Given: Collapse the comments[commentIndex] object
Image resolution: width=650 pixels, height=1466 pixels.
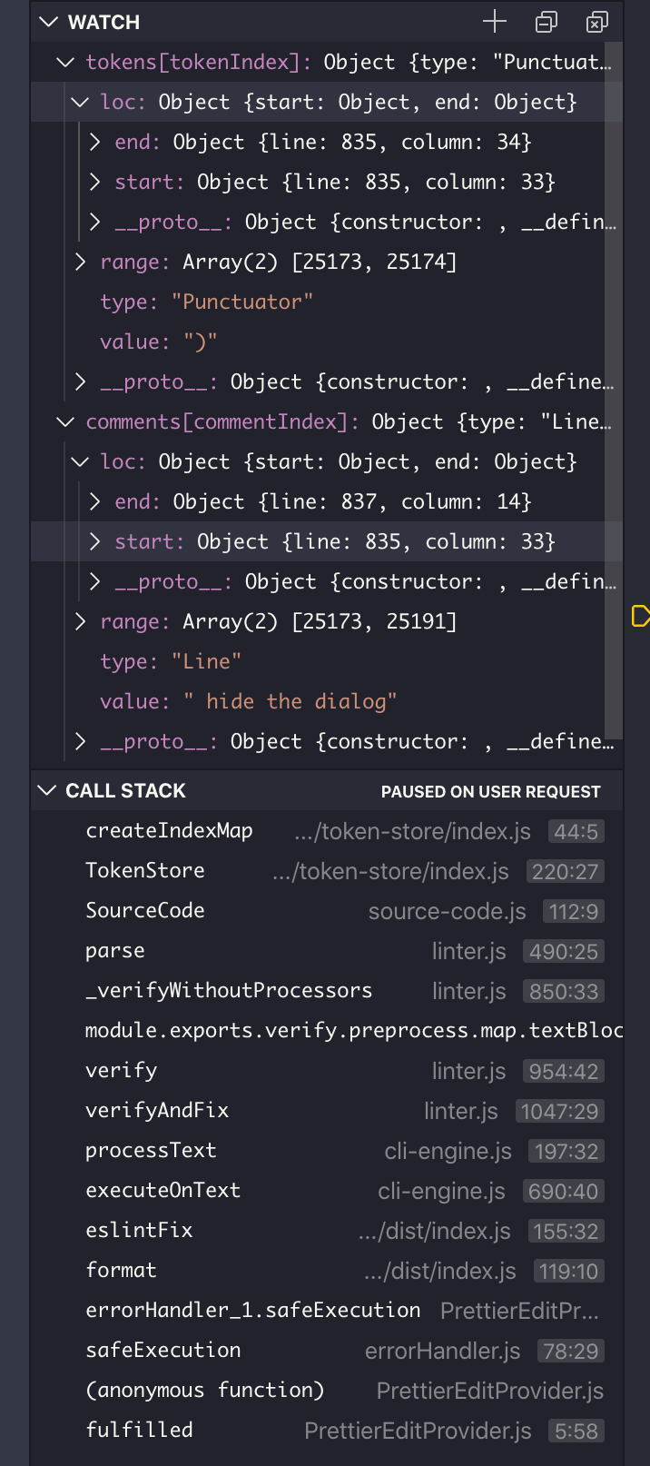Looking at the screenshot, I should coord(64,421).
